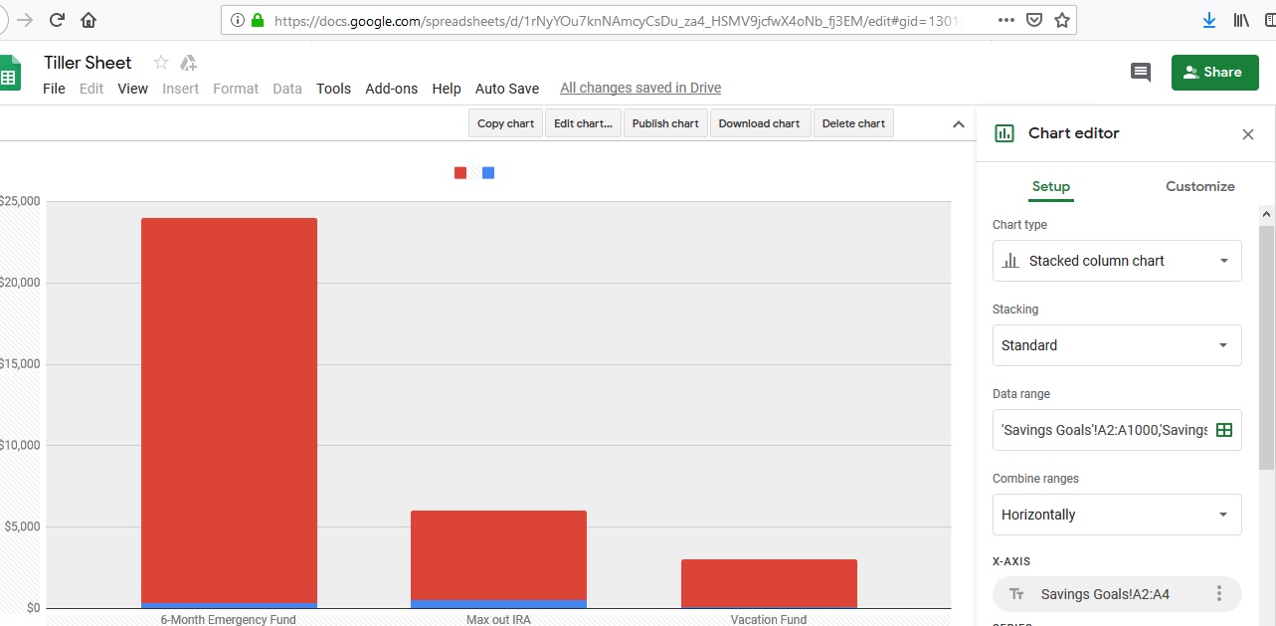This screenshot has height=626, width=1276.
Task: Open Combine ranges Horizontally dropdown
Action: click(1117, 515)
